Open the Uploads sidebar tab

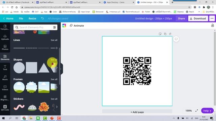5,37
